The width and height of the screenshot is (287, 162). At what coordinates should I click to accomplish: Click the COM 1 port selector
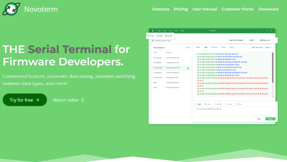[x=252, y=40]
